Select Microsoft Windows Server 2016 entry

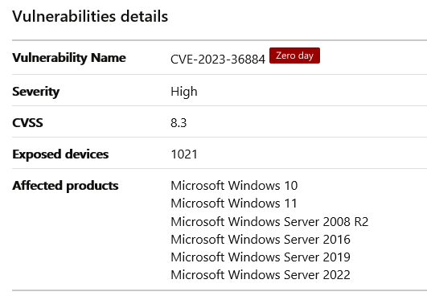(261, 240)
